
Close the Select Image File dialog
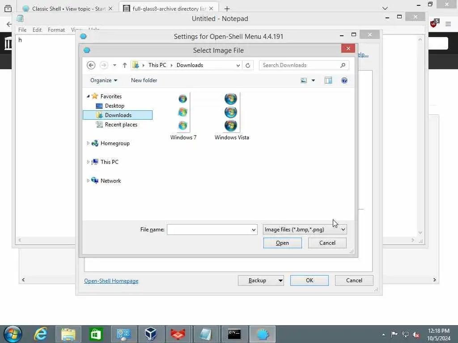(x=348, y=48)
